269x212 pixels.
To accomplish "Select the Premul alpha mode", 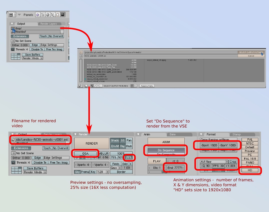I will coord(85,172).
